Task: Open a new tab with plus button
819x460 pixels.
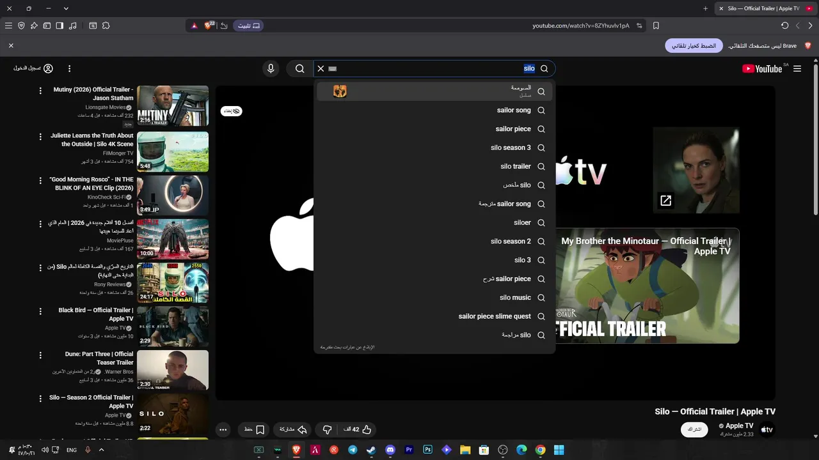Action: tap(705, 8)
